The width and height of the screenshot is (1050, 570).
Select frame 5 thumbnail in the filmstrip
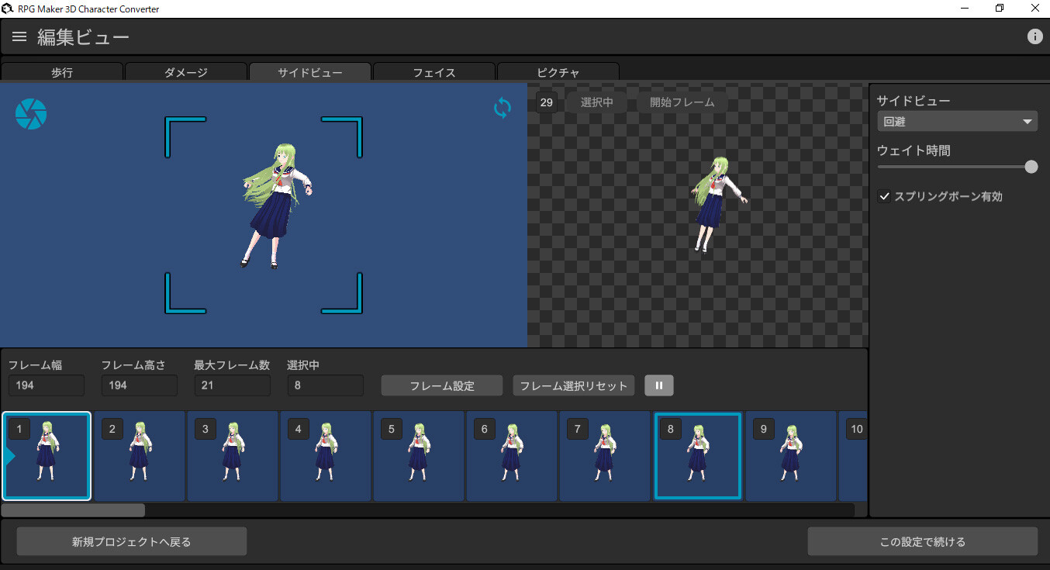coord(418,456)
